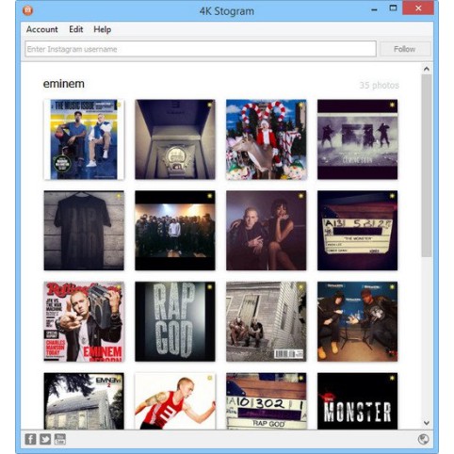Screen dimensions: 454x454
Task: Open the Eminem 2 house album cover photo
Action: [x=84, y=401]
